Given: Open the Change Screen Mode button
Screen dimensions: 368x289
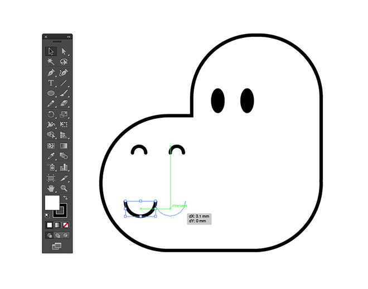Looking at the screenshot, I should [57, 245].
